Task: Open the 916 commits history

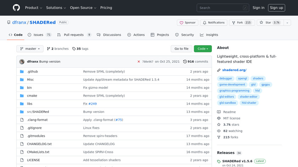Action: coord(195,62)
